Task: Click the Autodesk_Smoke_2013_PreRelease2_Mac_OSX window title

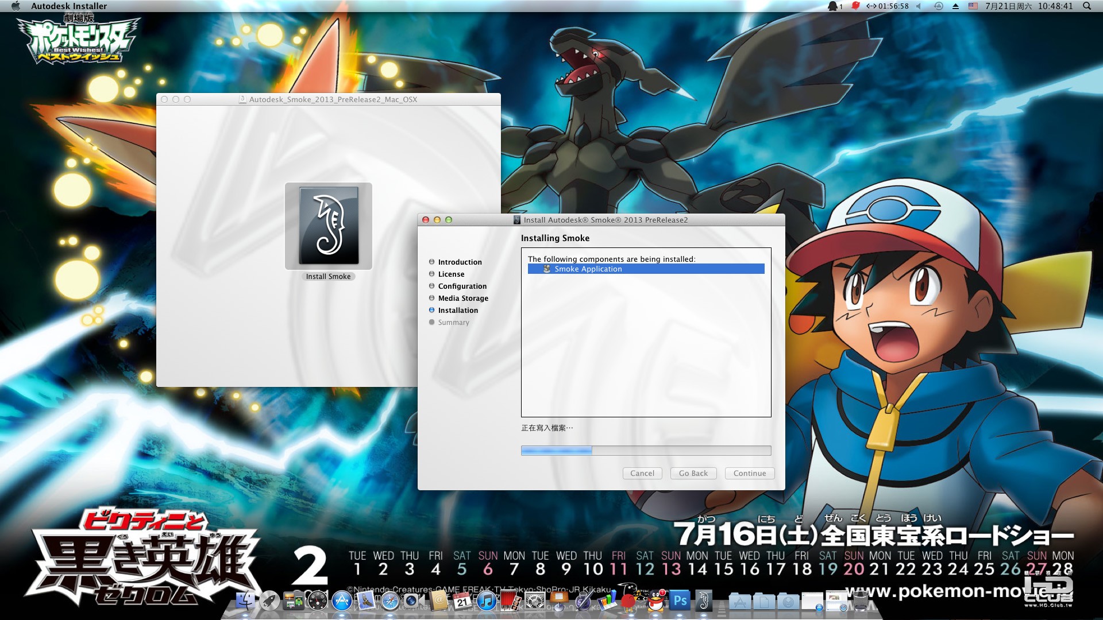Action: (333, 99)
